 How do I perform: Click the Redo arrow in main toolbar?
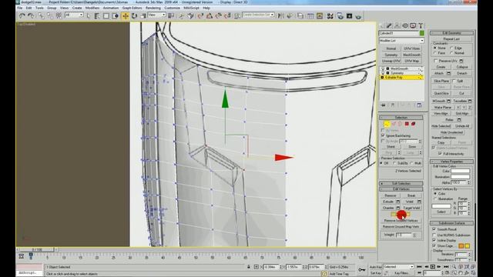coord(31,15)
